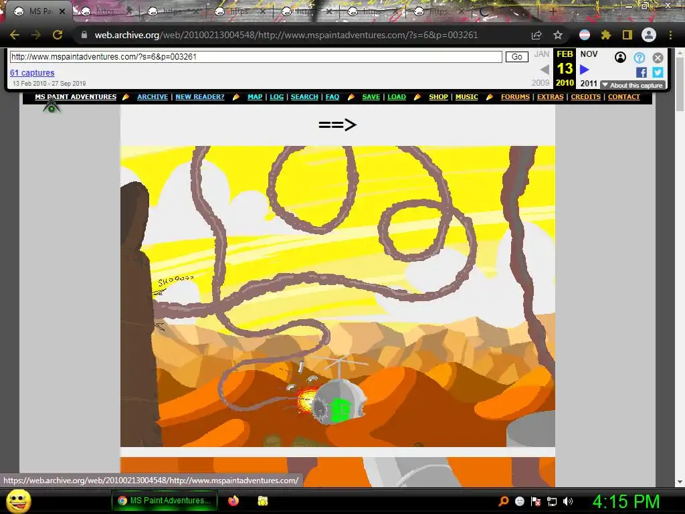The height and width of the screenshot is (514, 685).
Task: Click the browser forward arrow
Action: coord(36,35)
